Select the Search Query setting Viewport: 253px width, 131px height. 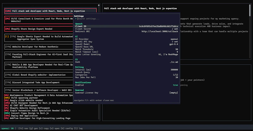(126, 72)
